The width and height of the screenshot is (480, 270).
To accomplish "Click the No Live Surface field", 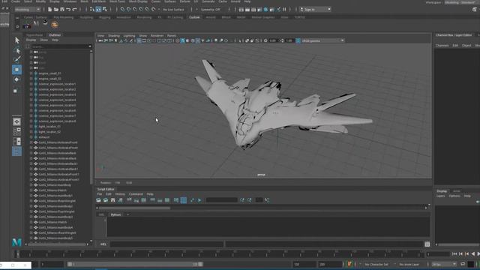I will (x=173, y=10).
